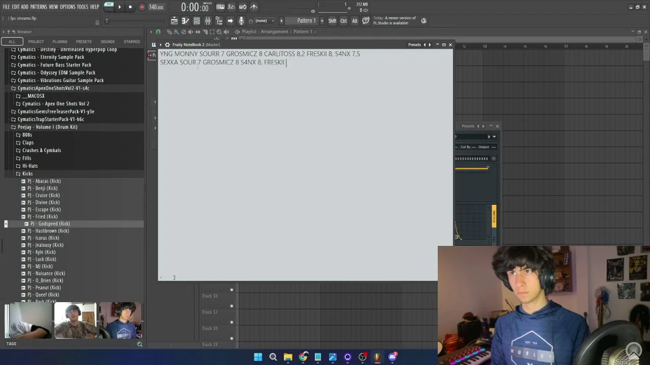Open the HELP menu
Screen dimensions: 650x365
pyautogui.click(x=95, y=7)
